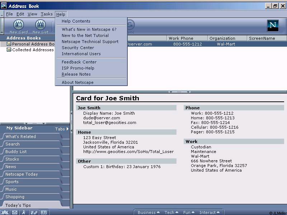Choose Help Contents from the Help menu
Viewport: 287px width, 215px height.
click(91, 21)
